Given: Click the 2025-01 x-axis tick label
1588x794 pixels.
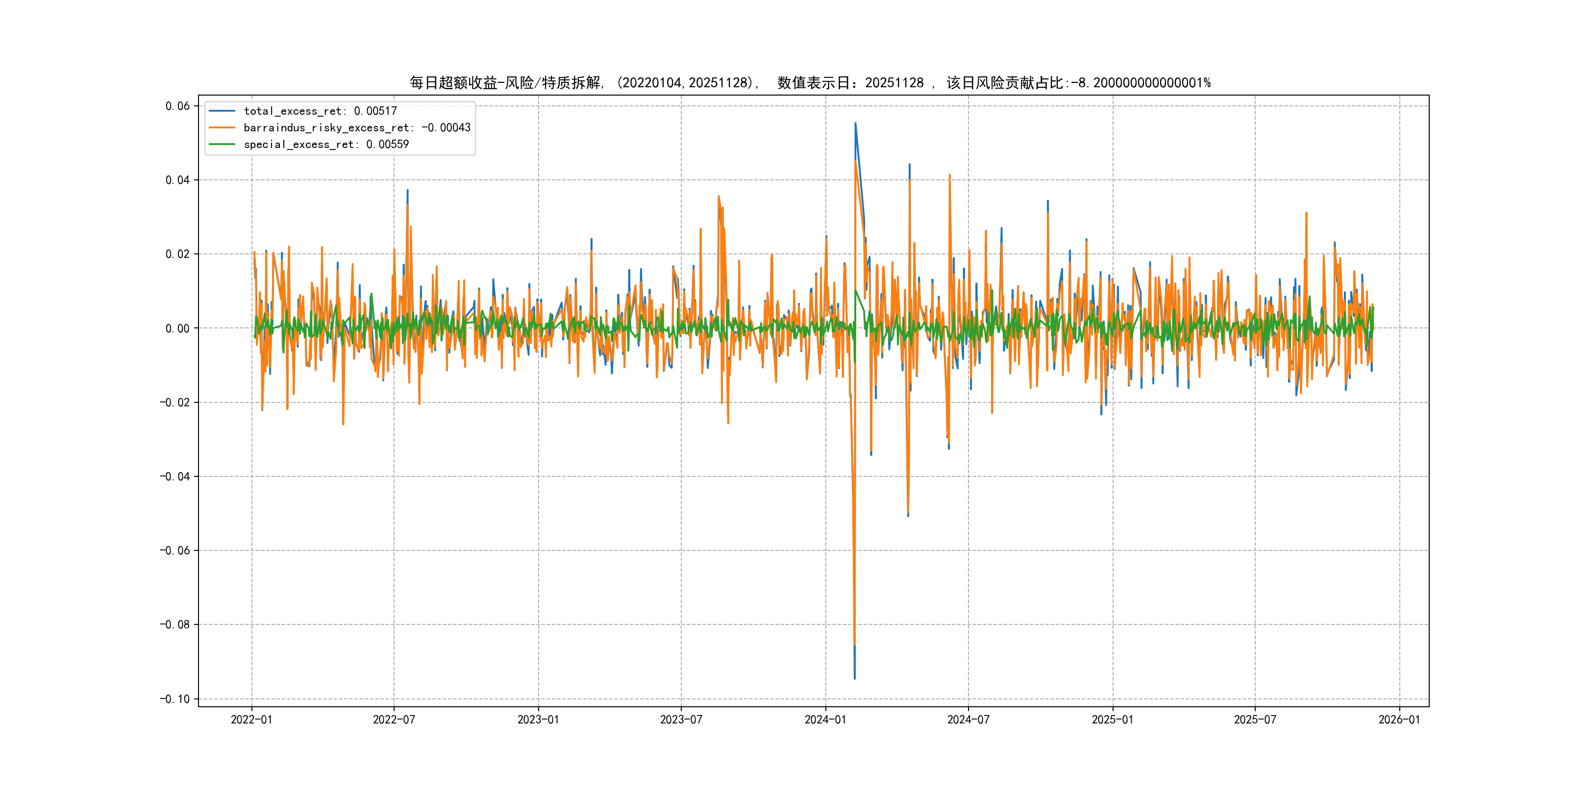Looking at the screenshot, I should click(x=1113, y=720).
